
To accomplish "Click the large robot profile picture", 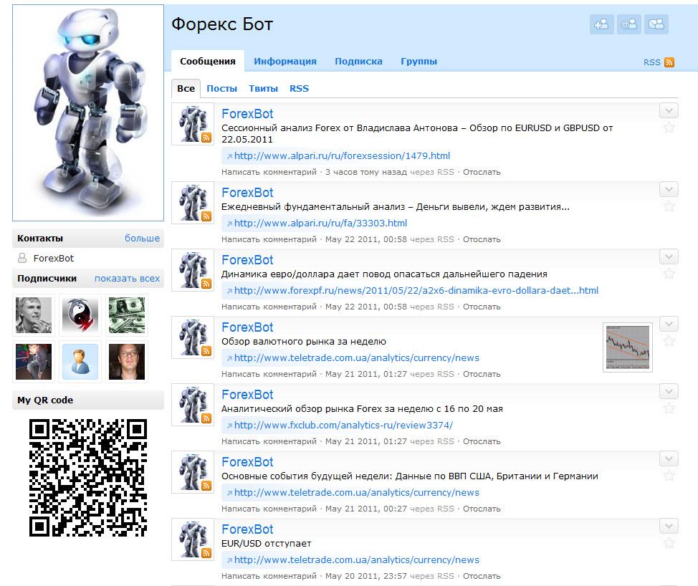I will [x=88, y=113].
